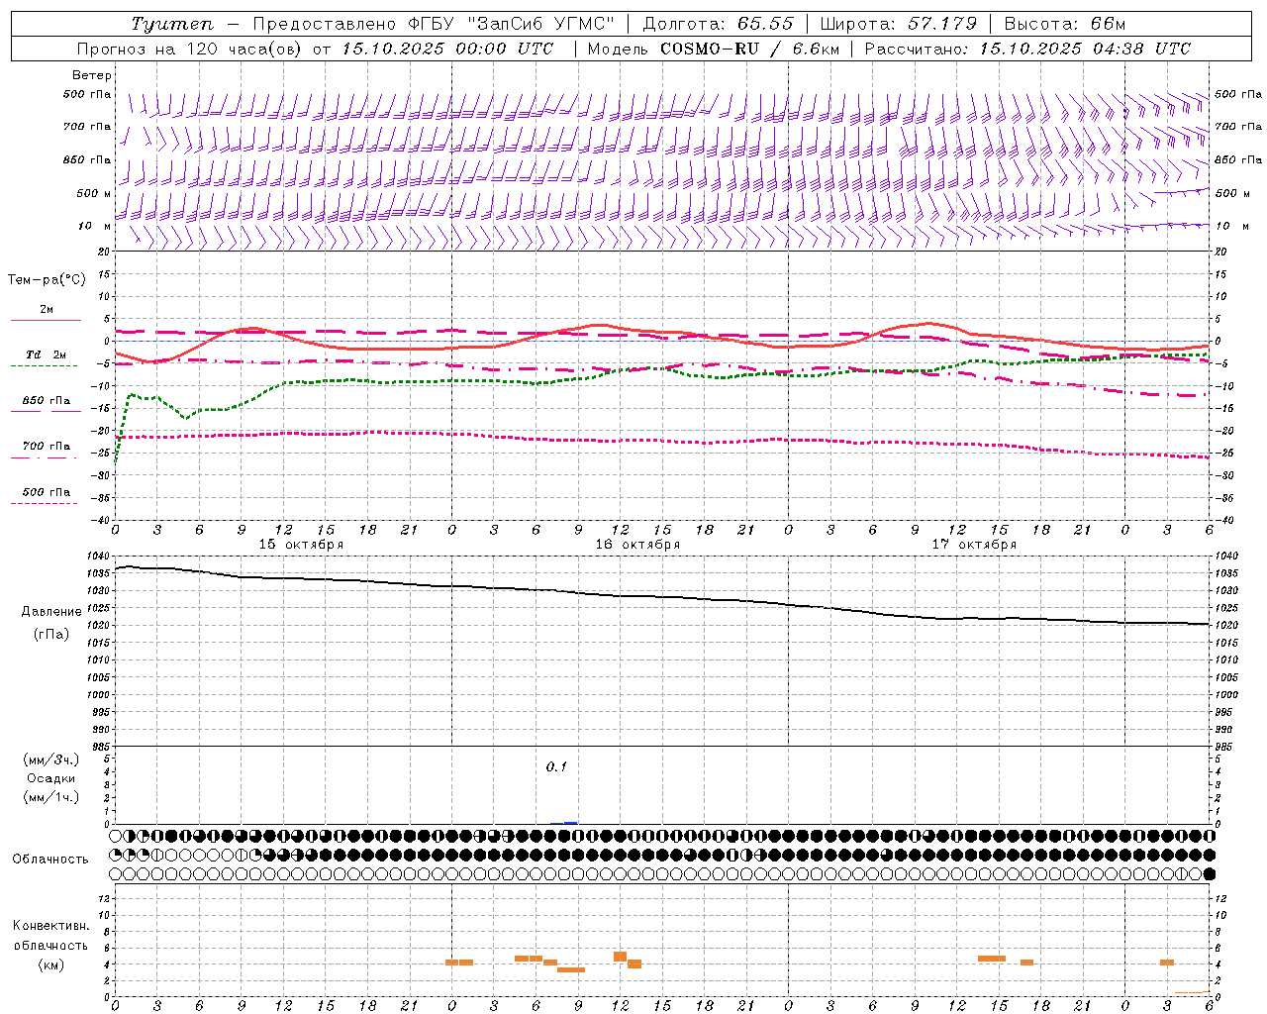
Task: Click the 700 гПа entry in temperature legend
Action: [x=46, y=446]
